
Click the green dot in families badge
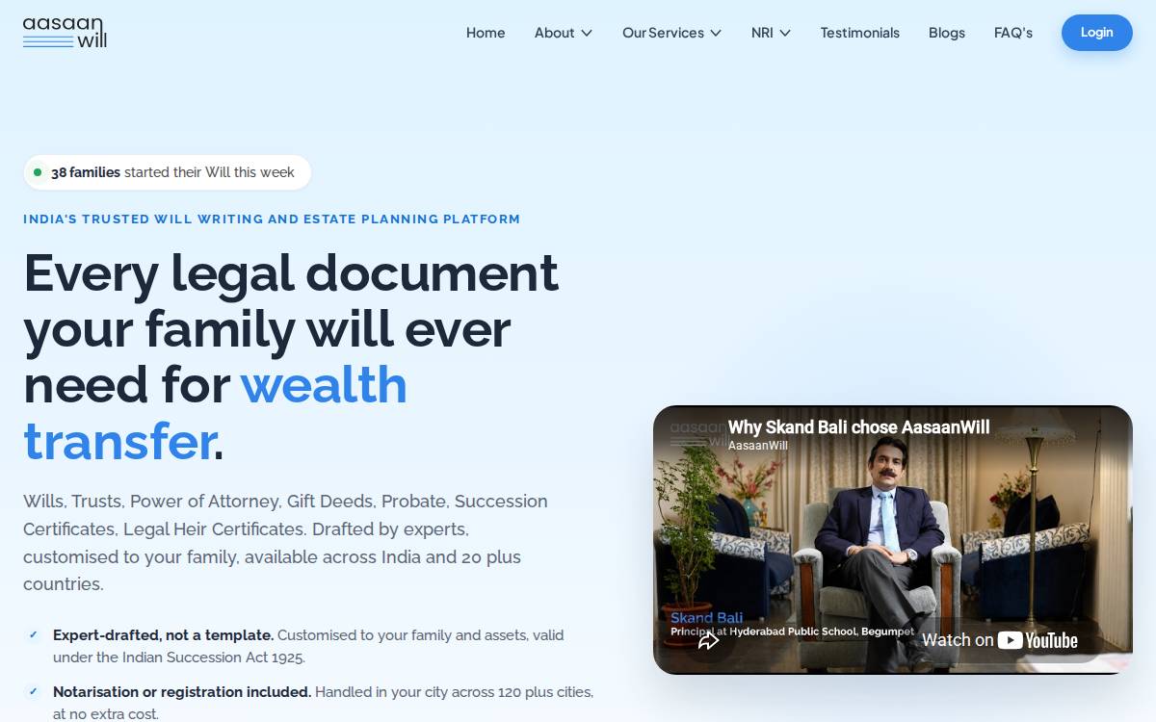coord(38,172)
